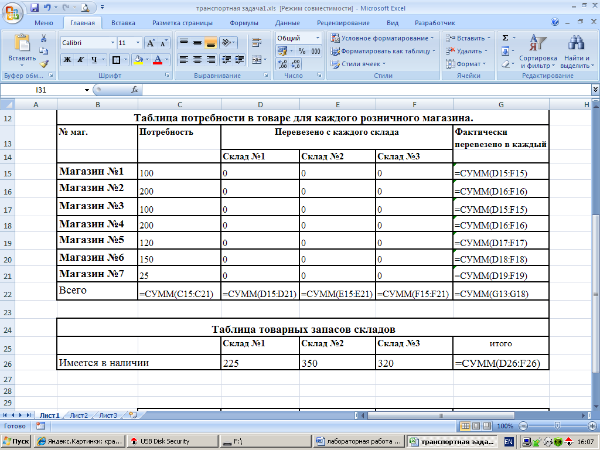Copy selection using the copy icon
This screenshot has height=450, width=600.
tap(43, 51)
